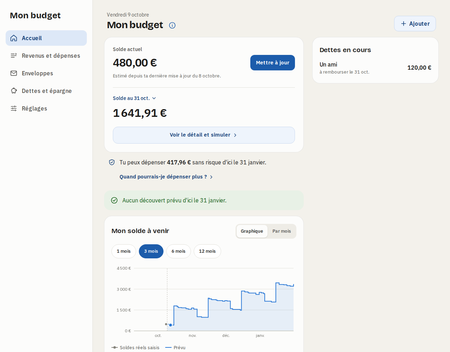Image resolution: width=450 pixels, height=352 pixels.
Task: Click the grey real balance dot on chart
Action: pyautogui.click(x=166, y=324)
